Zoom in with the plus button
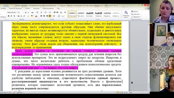Image resolution: width=174 pixels, height=98 pixels. point(148,93)
